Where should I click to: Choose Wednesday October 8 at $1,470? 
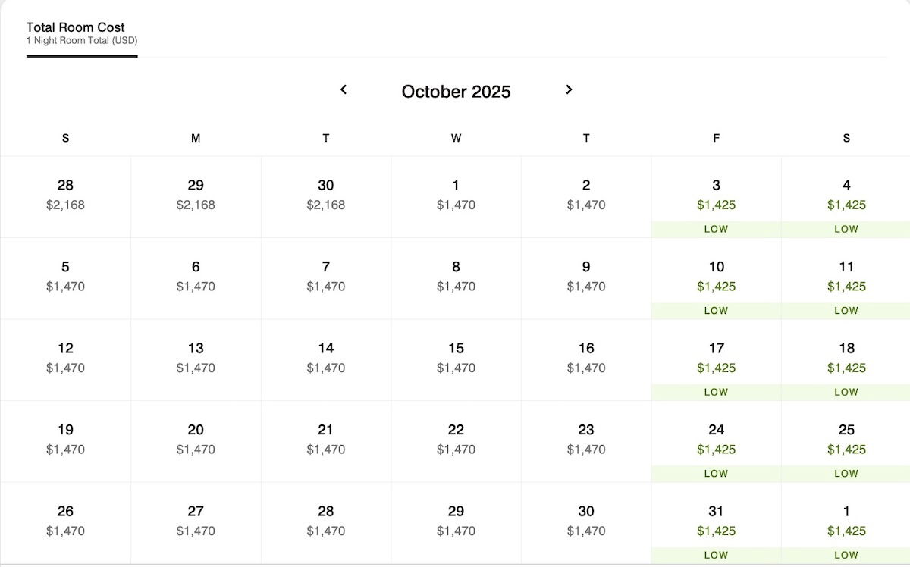[x=456, y=278]
